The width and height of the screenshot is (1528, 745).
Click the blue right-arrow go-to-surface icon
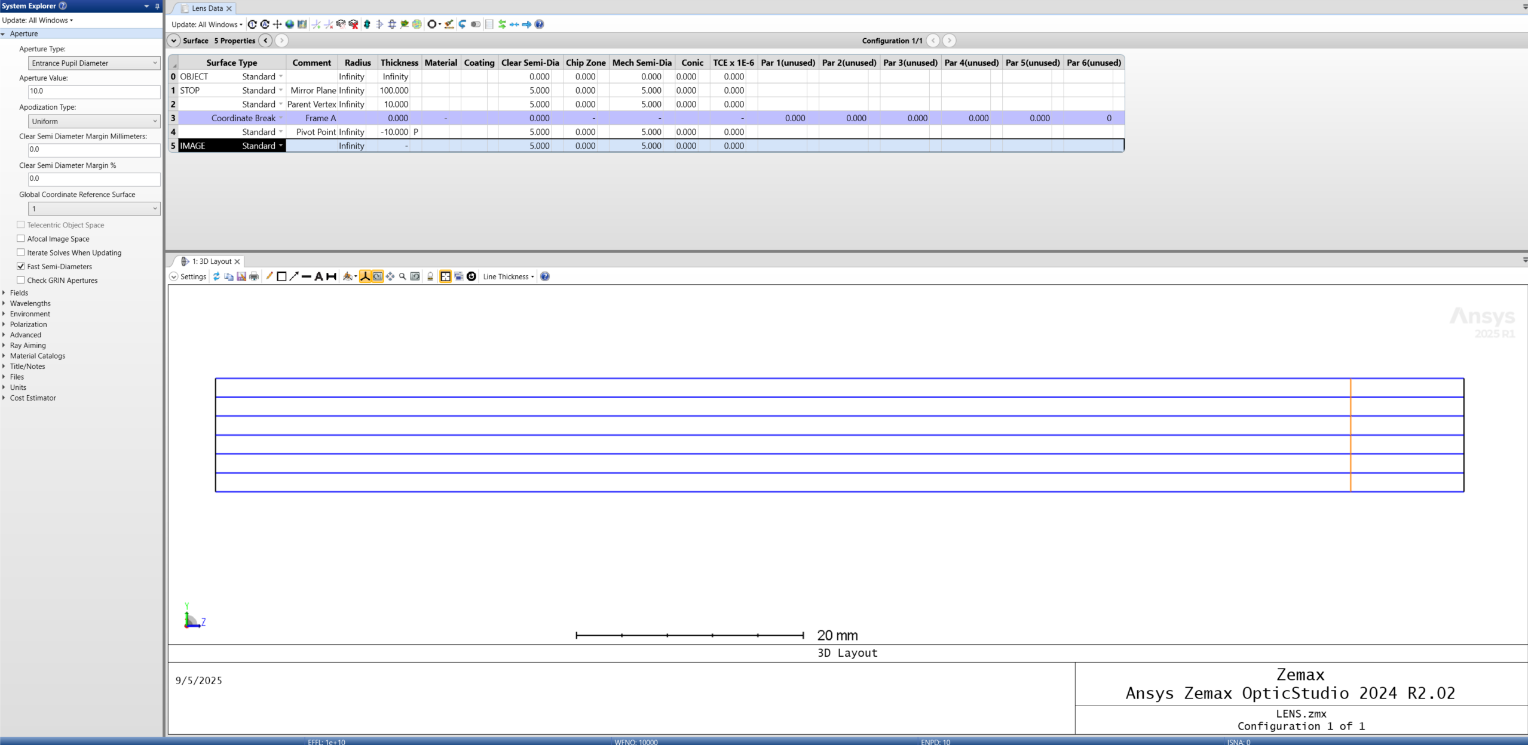pos(526,24)
